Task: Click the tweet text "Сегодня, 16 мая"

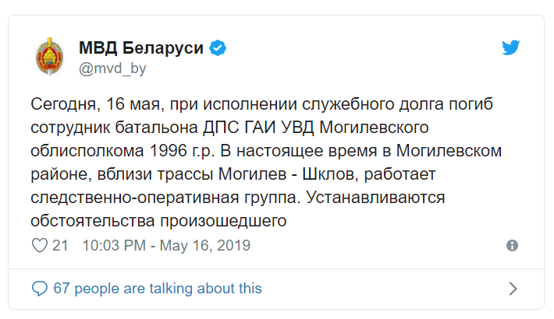Action: click(95, 104)
